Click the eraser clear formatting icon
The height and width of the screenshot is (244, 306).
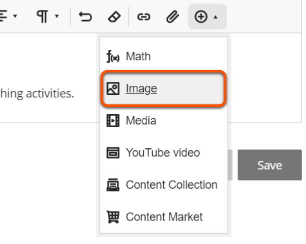pyautogui.click(x=114, y=17)
